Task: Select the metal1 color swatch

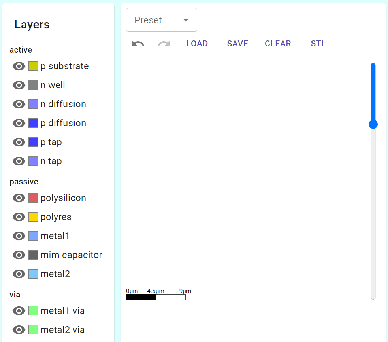Action: tap(33, 236)
